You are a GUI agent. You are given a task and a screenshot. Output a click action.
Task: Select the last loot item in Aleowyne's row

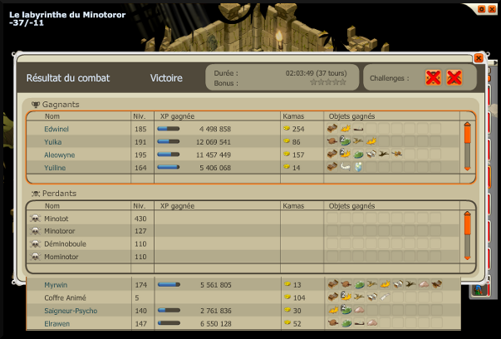(x=397, y=154)
